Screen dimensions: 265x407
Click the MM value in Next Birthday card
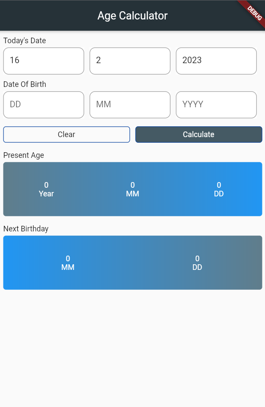pyautogui.click(x=68, y=263)
